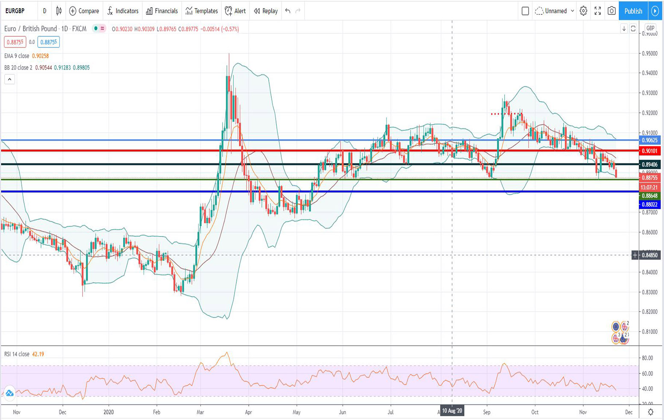Collapse the indicator legend with chevron
This screenshot has width=664, height=420.
[x=9, y=79]
